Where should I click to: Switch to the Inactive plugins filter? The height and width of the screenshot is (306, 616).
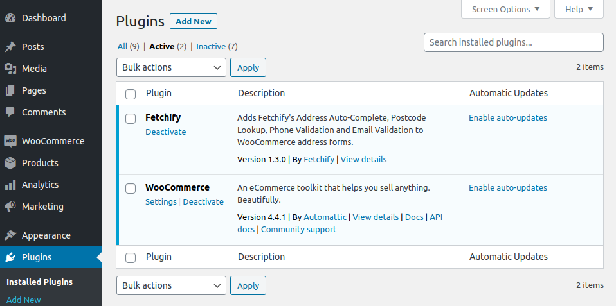tap(211, 47)
